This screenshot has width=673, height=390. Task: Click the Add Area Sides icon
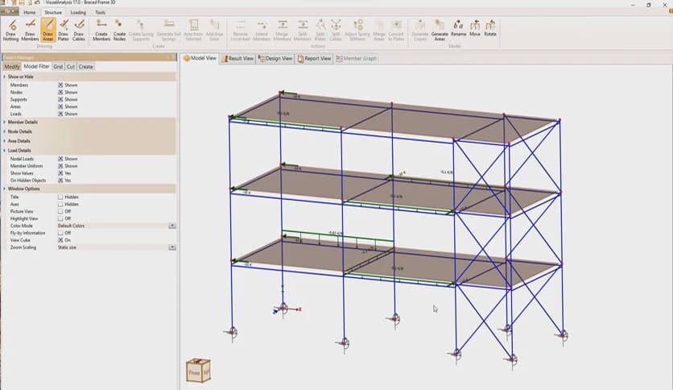tap(214, 30)
